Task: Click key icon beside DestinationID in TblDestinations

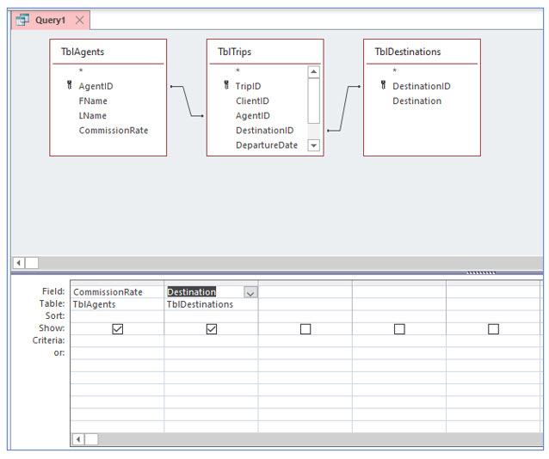Action: tap(384, 85)
